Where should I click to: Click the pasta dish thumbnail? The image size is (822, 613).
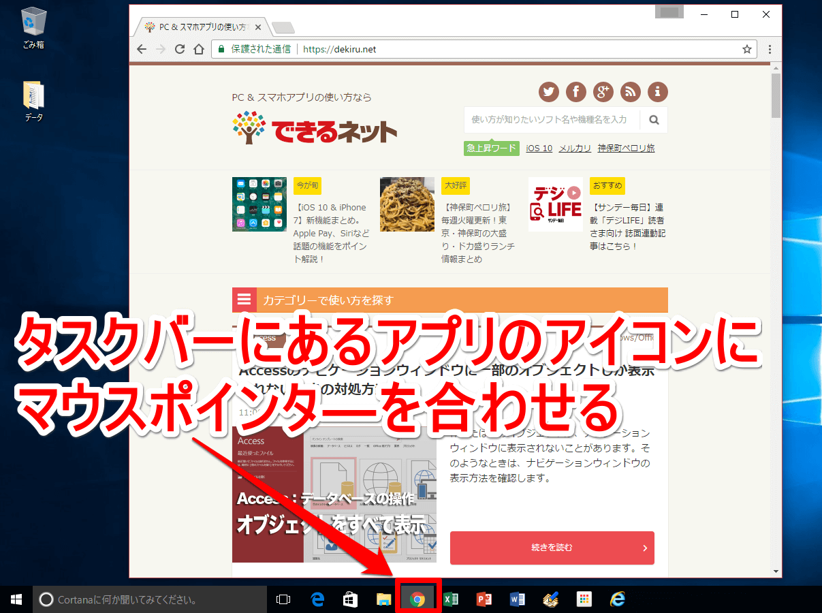pos(407,204)
